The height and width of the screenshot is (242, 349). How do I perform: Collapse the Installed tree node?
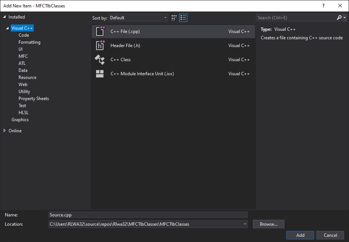(4, 17)
